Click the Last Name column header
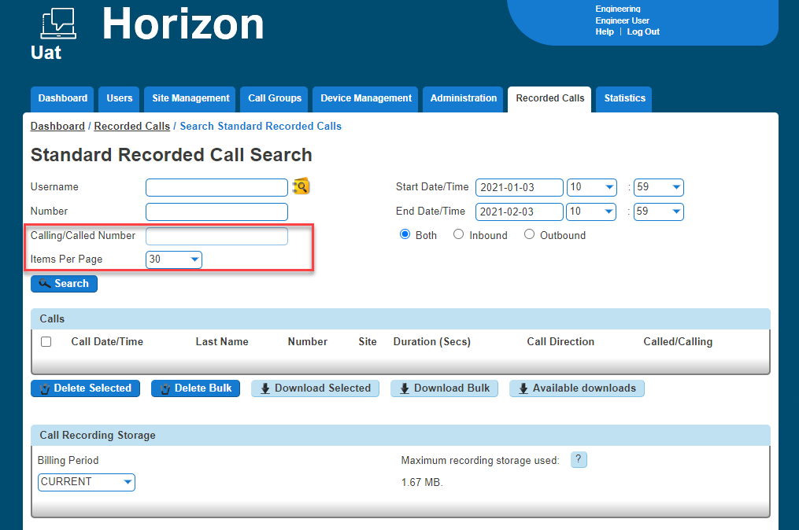 222,341
